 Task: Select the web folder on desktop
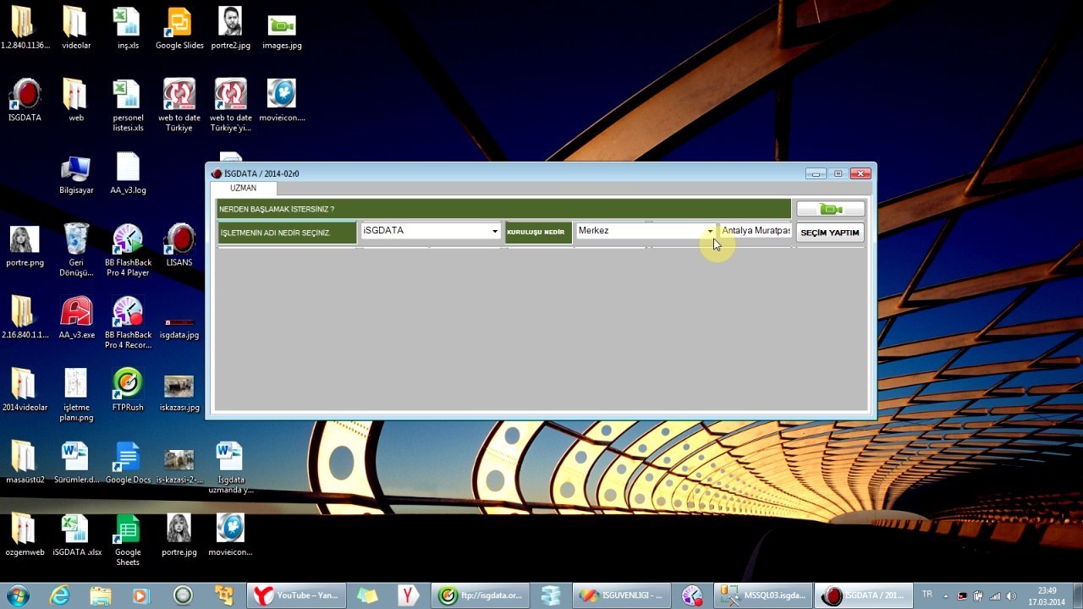coord(76,101)
